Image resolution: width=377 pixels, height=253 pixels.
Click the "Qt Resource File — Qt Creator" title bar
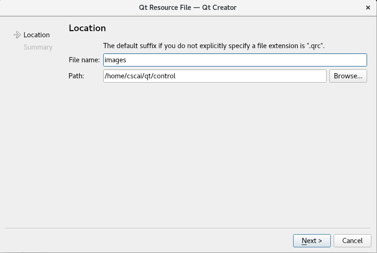click(188, 8)
